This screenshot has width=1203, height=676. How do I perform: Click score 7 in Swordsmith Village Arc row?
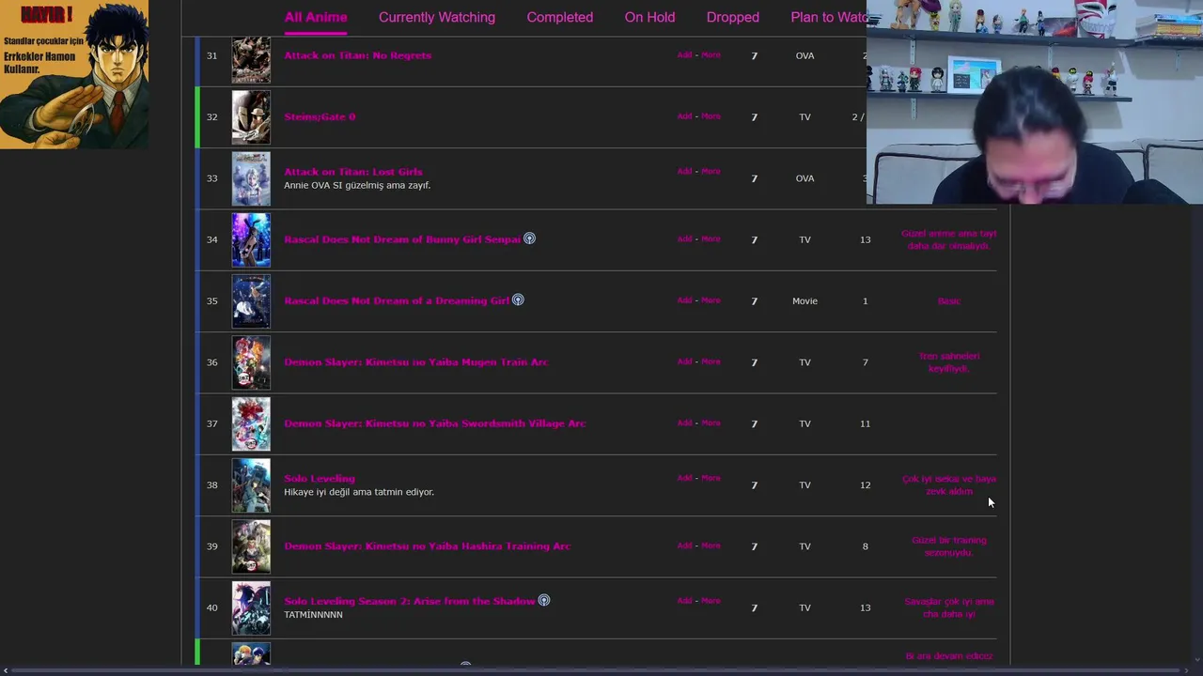[x=754, y=424]
